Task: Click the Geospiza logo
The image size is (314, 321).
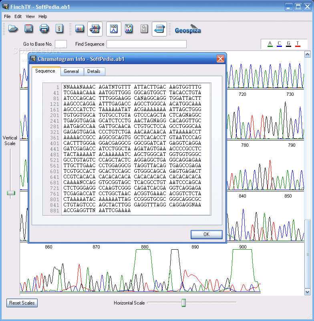Action: (x=188, y=29)
